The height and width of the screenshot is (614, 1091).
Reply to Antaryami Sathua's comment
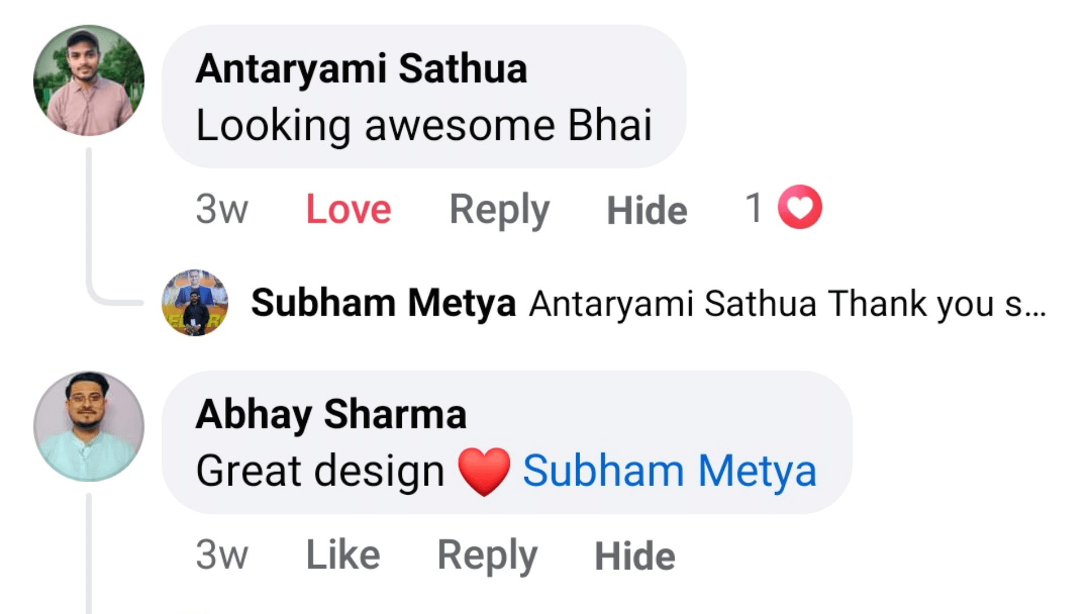tap(499, 209)
